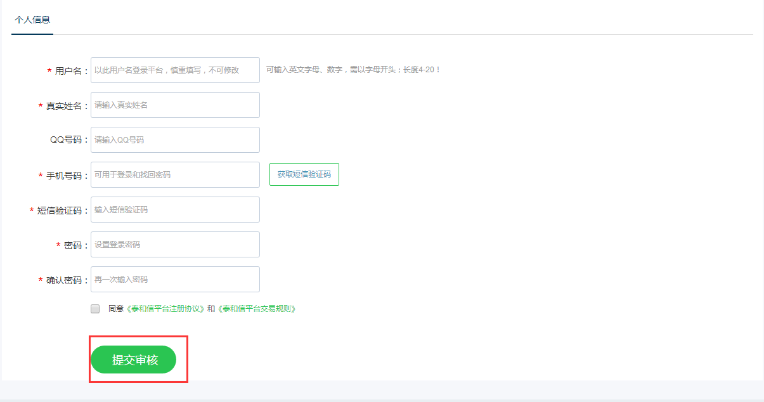Click the 短信验证码 input field
Screen dimensions: 764x402
pos(175,210)
